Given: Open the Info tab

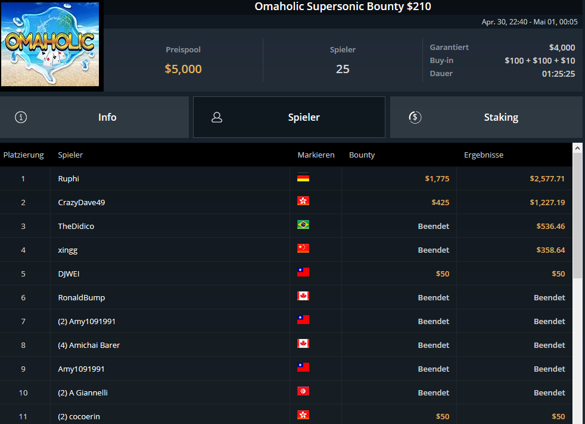Looking at the screenshot, I should [94, 117].
